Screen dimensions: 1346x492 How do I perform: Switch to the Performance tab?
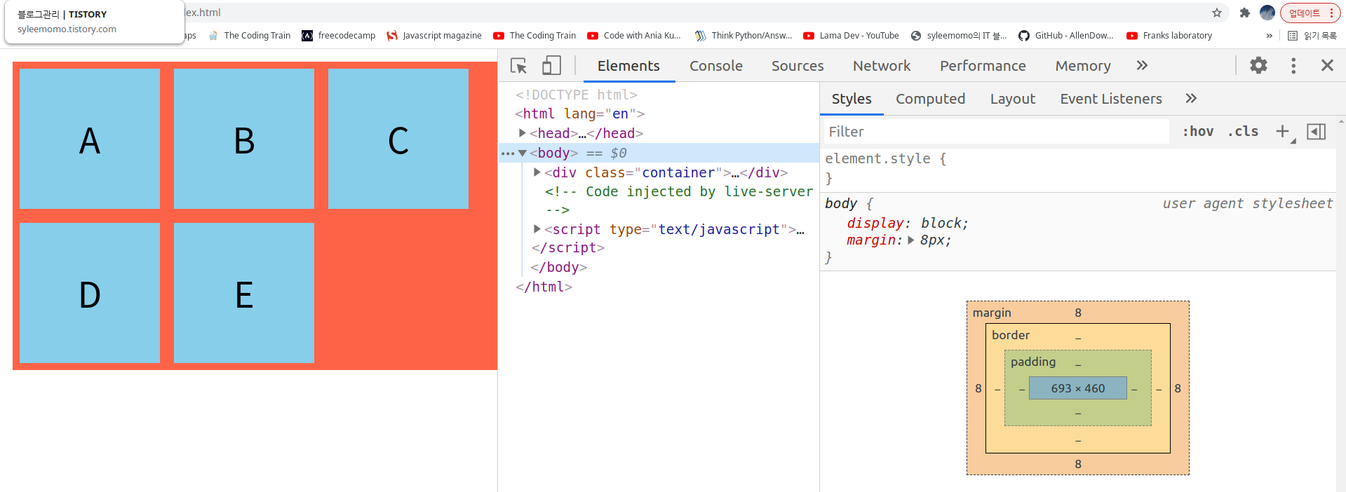click(983, 66)
